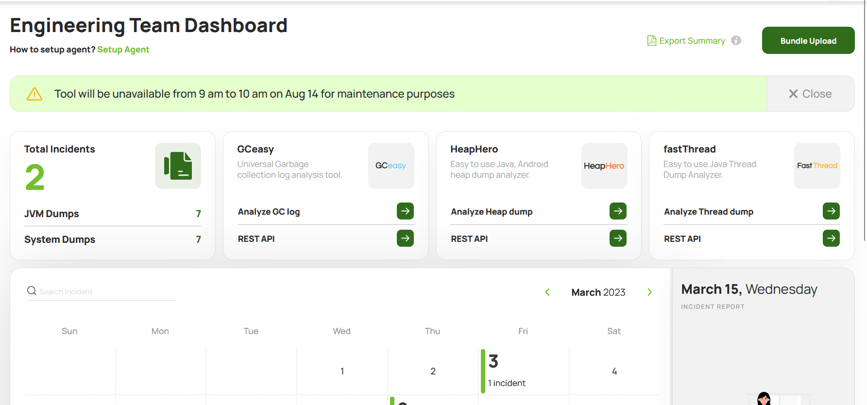Click the Total Incidents document icon
This screenshot has height=405, width=867.
(x=178, y=166)
